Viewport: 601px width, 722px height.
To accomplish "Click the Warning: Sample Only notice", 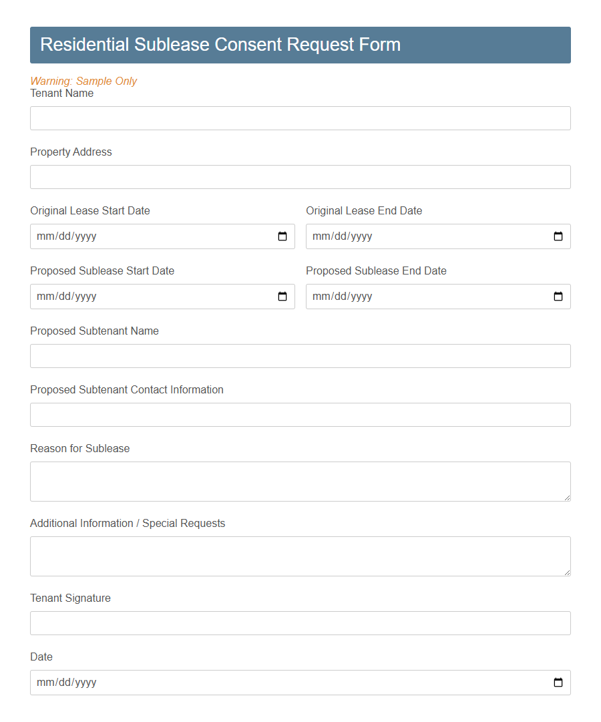I will tap(83, 81).
